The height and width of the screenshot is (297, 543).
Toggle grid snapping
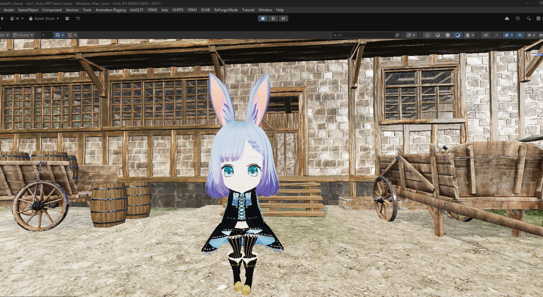pos(57,35)
